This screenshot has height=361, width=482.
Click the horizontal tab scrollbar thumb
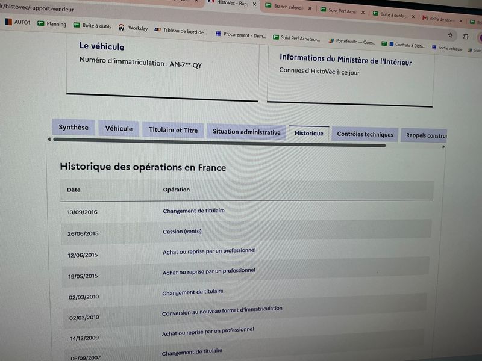pos(219,143)
